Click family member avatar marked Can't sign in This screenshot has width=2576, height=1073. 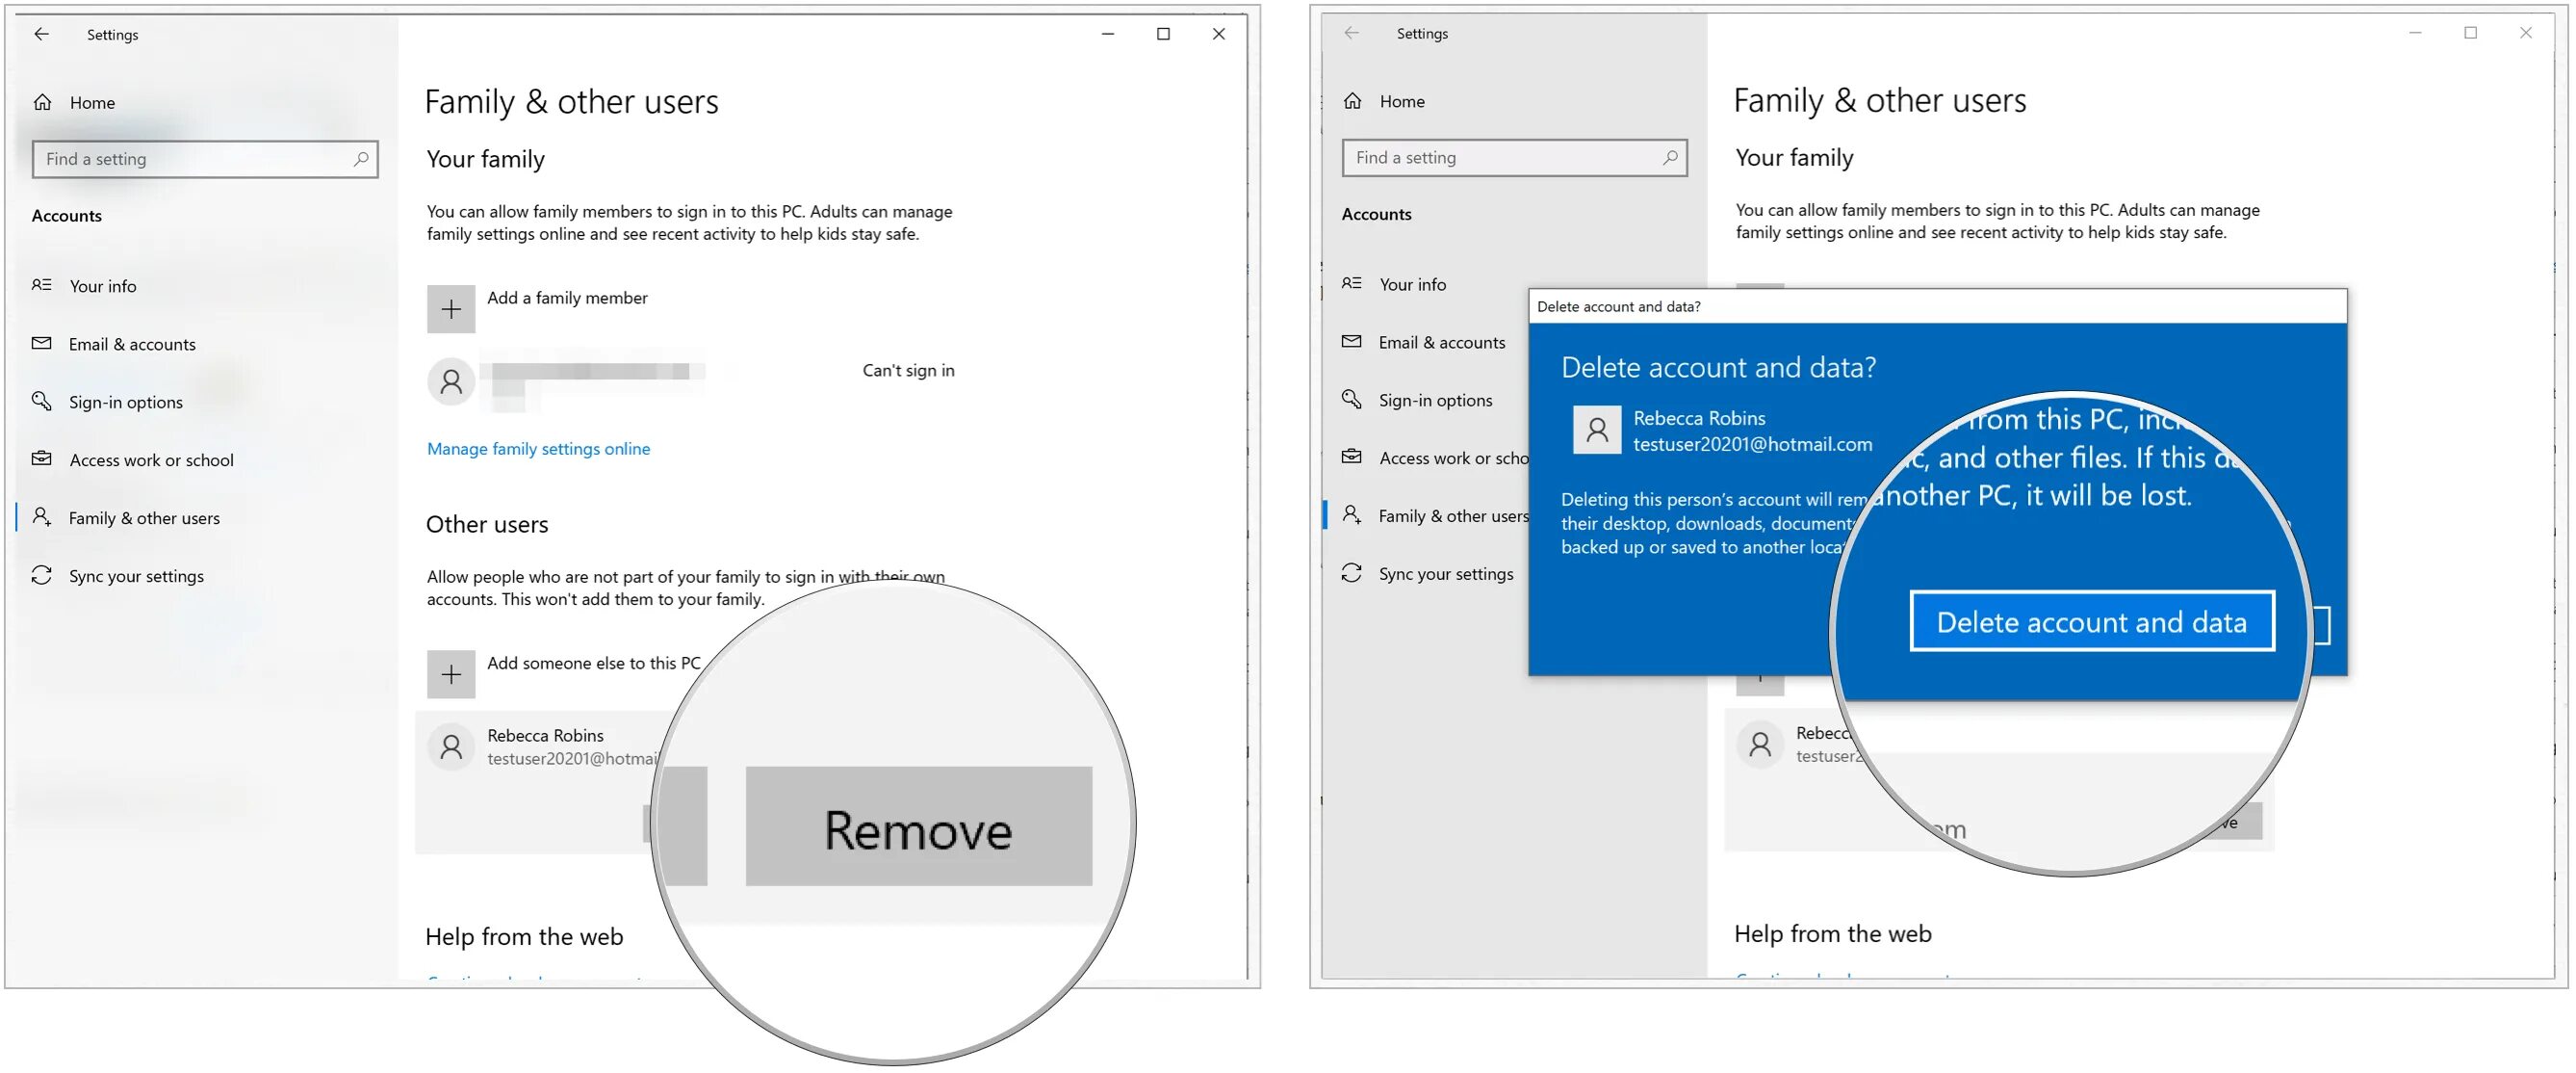point(451,381)
